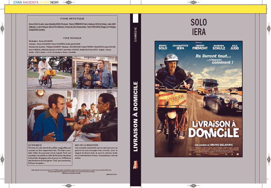The image size is (271, 188).
Task: Click the large SOLO title on the front cover
Action: pos(199,22)
